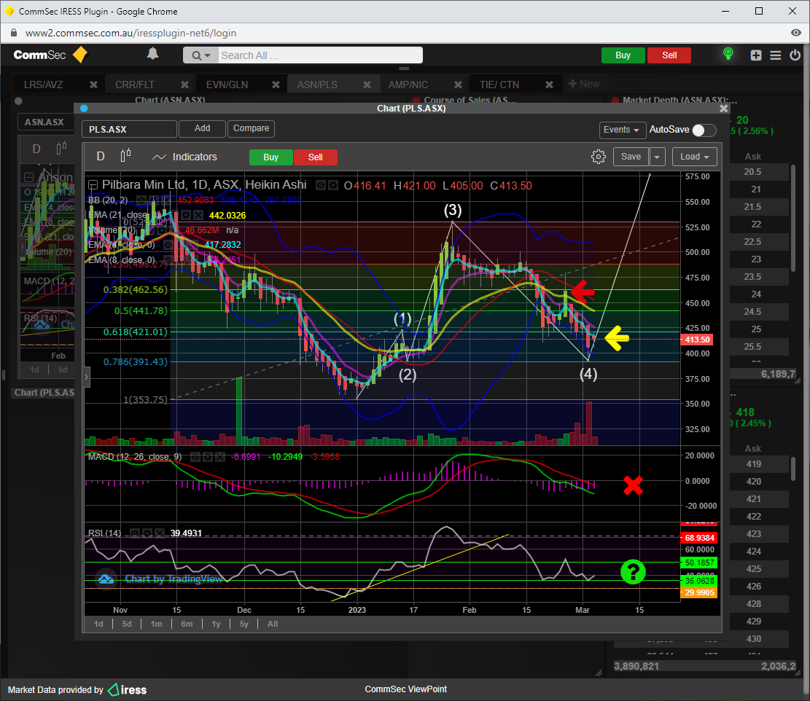The width and height of the screenshot is (810, 701).
Task: Open the Load layout dropdown
Action: 695,157
